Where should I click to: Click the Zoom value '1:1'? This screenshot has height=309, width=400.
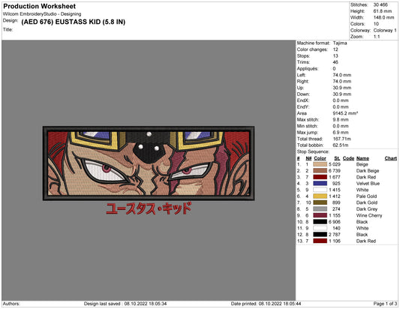click(377, 37)
